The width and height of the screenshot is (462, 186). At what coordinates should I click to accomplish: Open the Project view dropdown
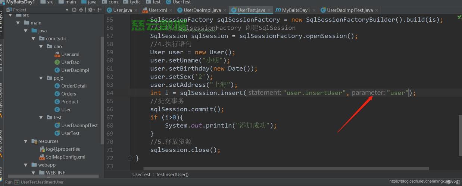tap(67, 10)
